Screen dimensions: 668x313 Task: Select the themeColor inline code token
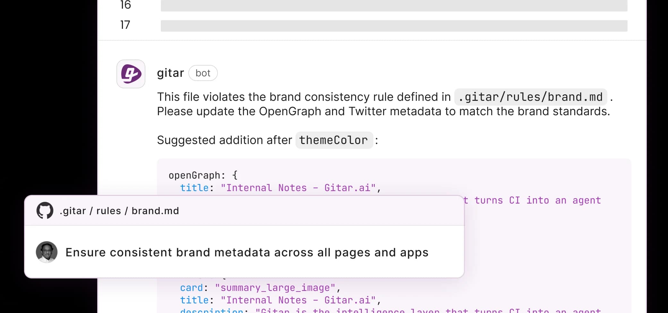[x=334, y=140]
